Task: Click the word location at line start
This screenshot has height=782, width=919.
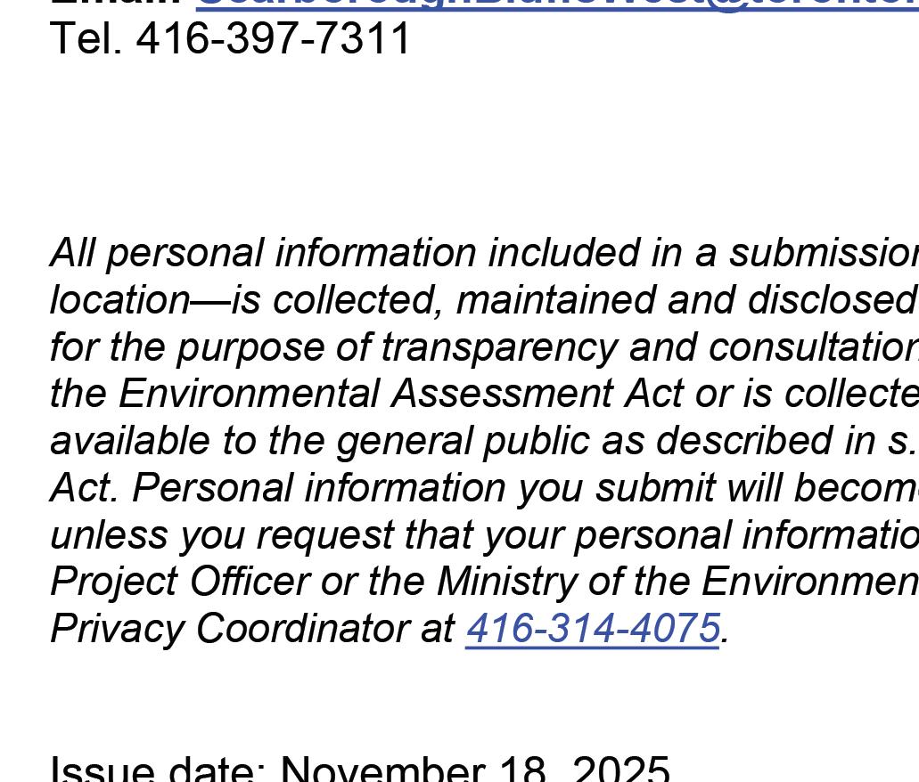Action: [120, 299]
